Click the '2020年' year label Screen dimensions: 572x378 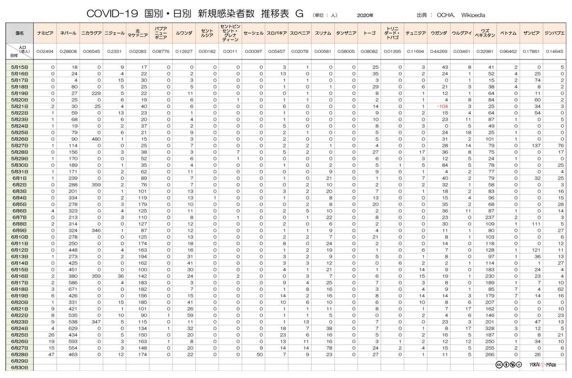[x=365, y=15]
